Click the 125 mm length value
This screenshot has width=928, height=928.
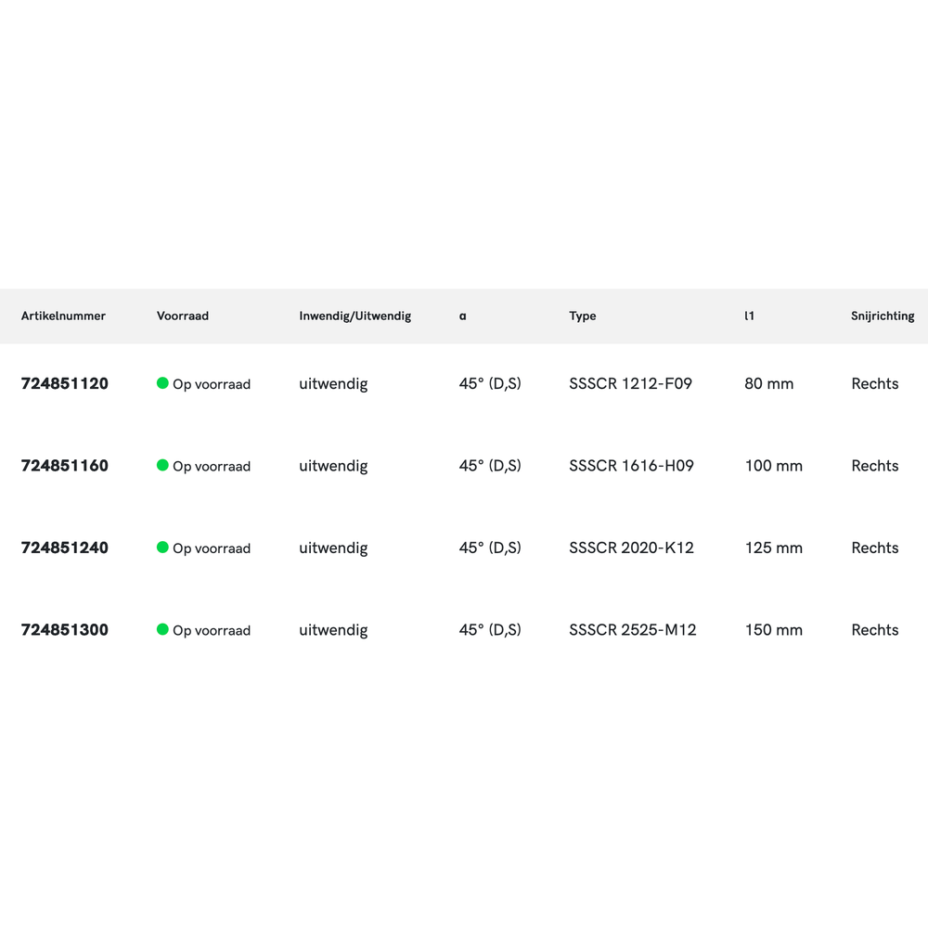tap(773, 548)
